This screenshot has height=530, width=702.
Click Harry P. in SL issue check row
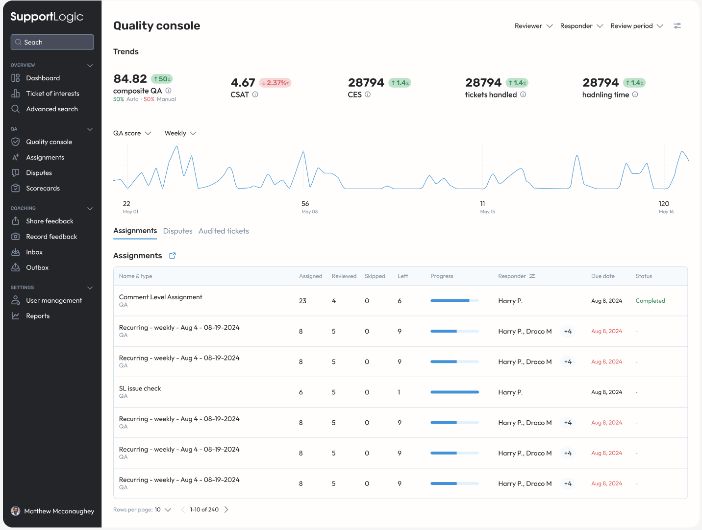pos(510,392)
